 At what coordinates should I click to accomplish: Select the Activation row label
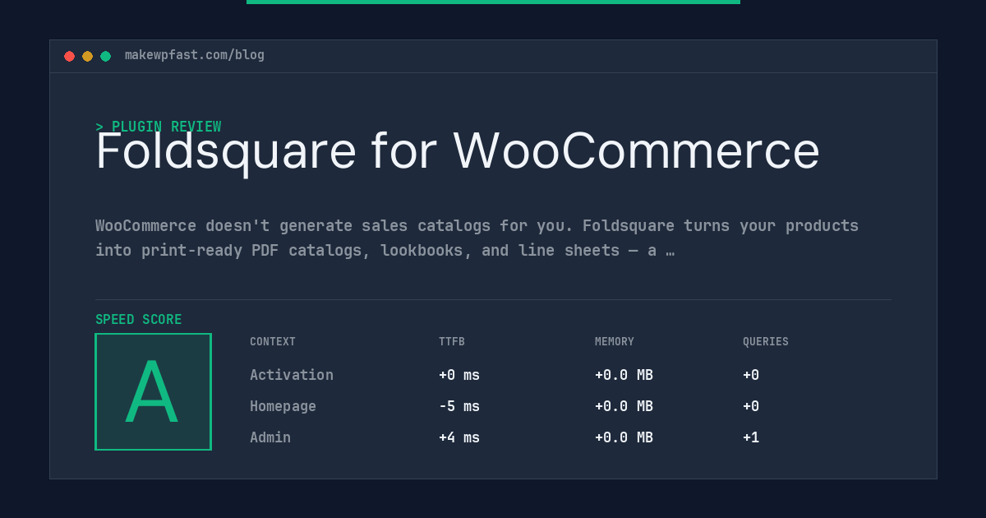click(x=292, y=375)
